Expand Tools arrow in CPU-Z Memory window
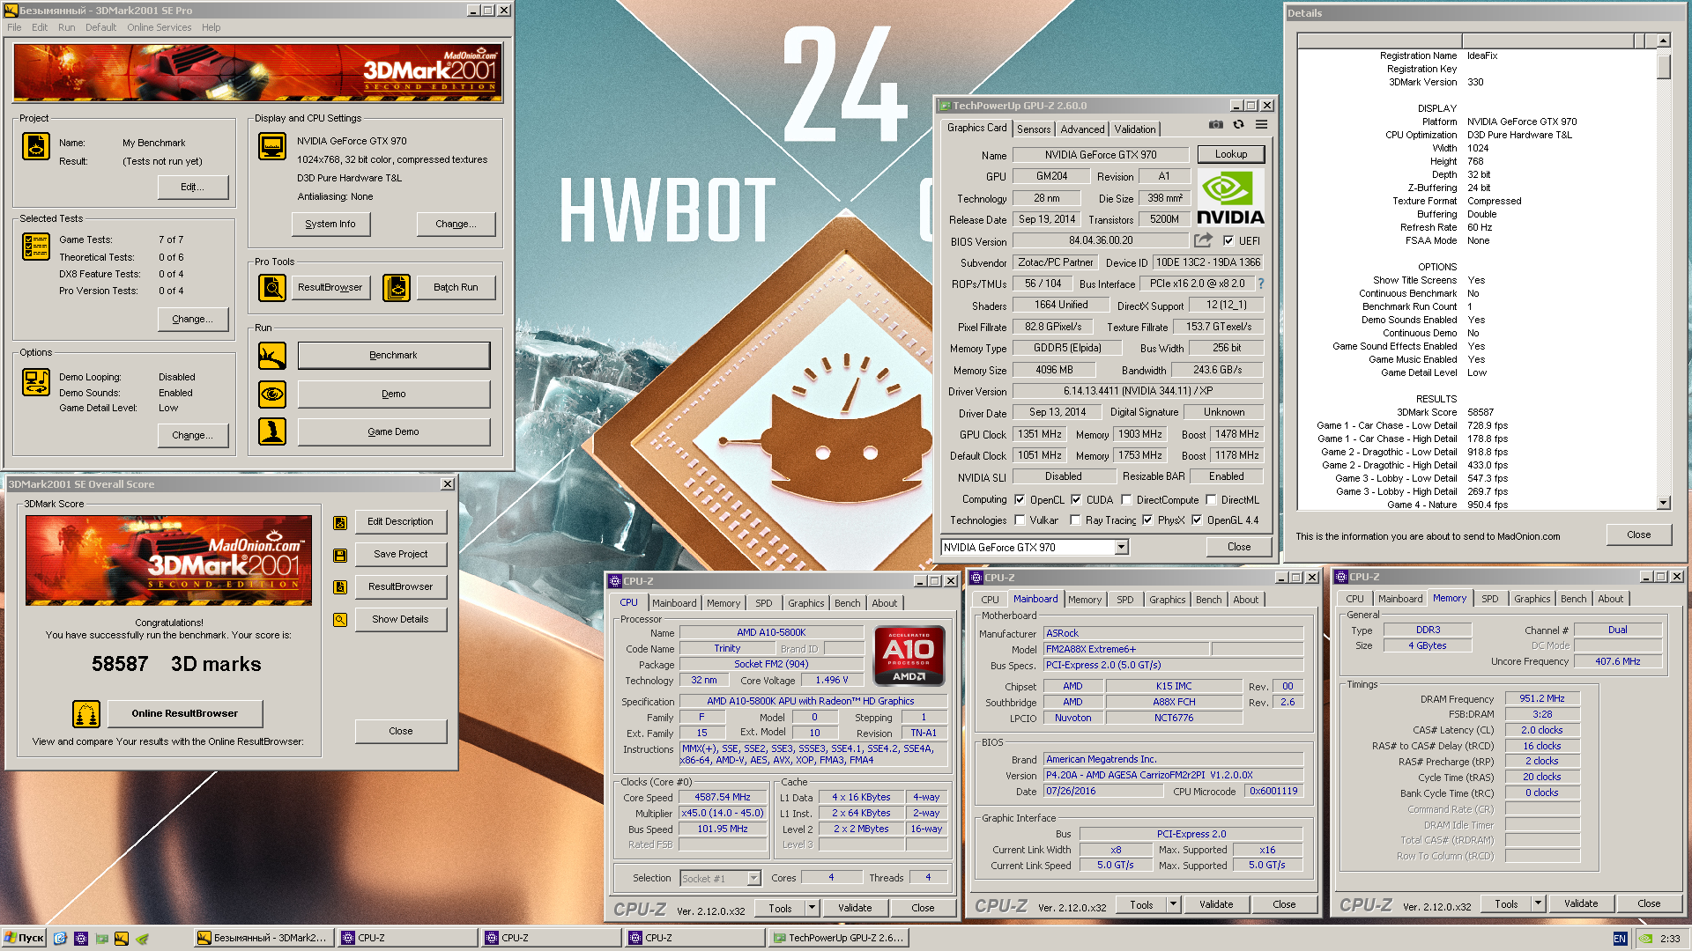The height and width of the screenshot is (951, 1692). 1538,903
